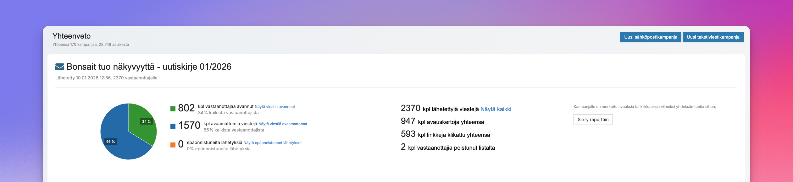Open Näytä epäonnistuneet lähetykset link
This screenshot has height=182, width=793.
pos(272,143)
